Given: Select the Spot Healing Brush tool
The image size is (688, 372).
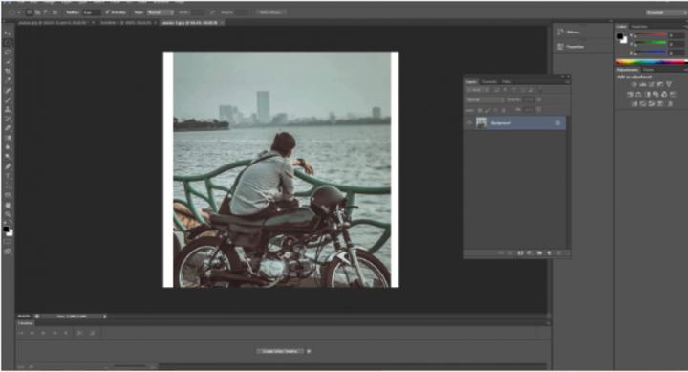Looking at the screenshot, I should 8,91.
